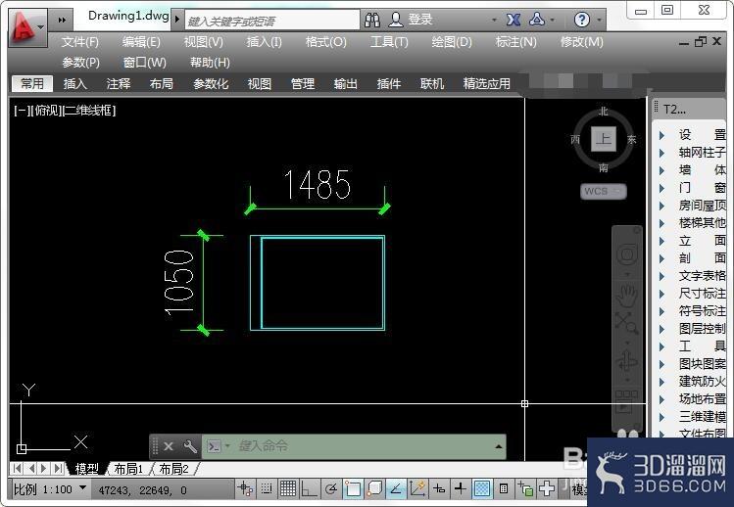Viewport: 734px width, 507px height.
Task: Click the top face of the ViewCube
Action: pos(603,139)
